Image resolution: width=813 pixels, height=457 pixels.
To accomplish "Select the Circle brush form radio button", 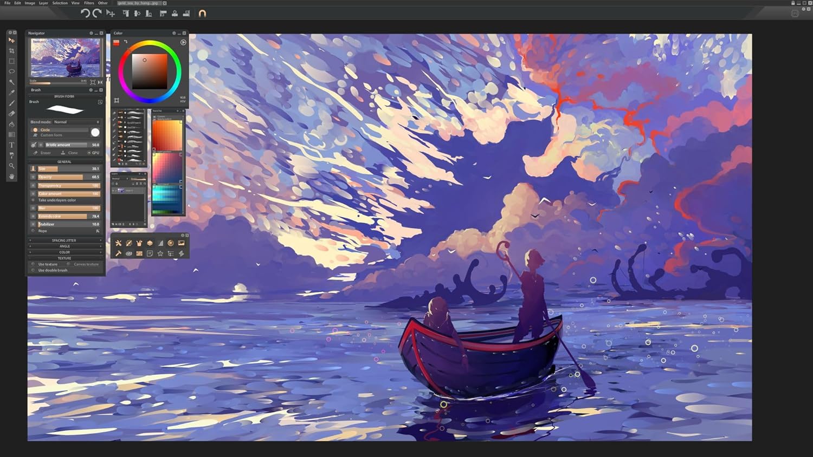I will click(35, 129).
